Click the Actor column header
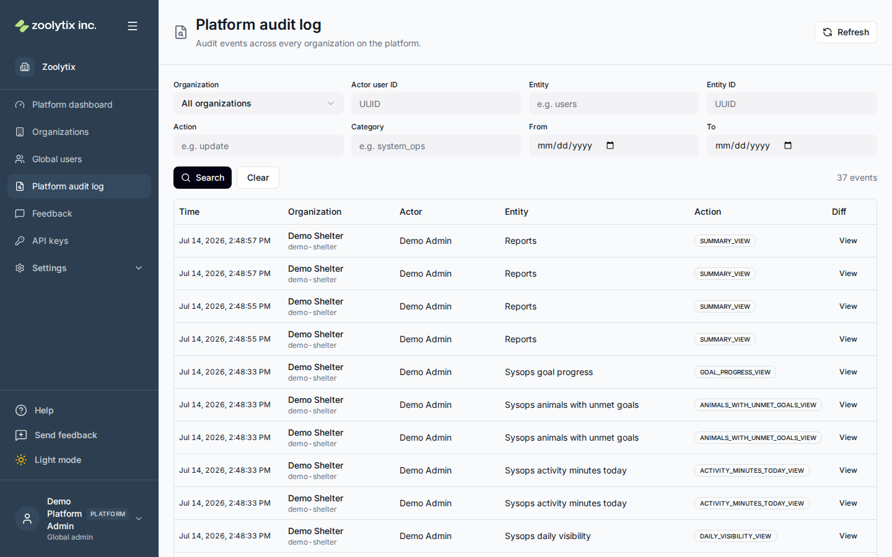This screenshot has height=557, width=892. point(411,212)
